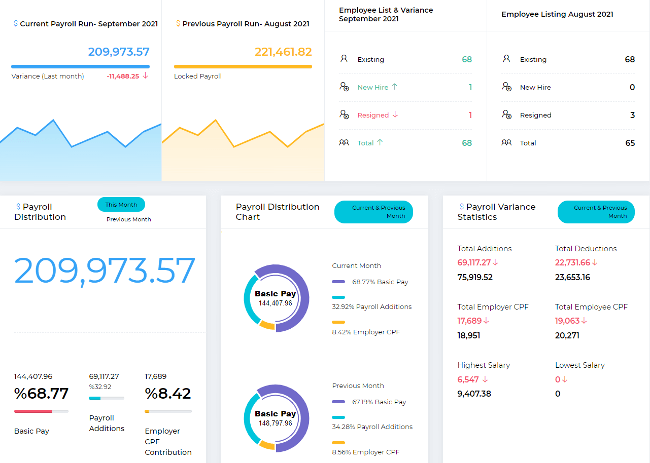
Task: Click the dollar icon beside Previous Payroll Run
Action: (177, 23)
